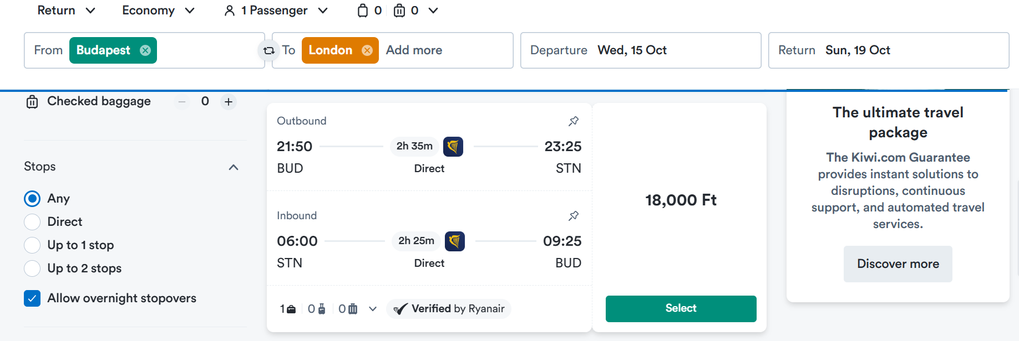The width and height of the screenshot is (1019, 341).
Task: Pin the Inbound flight
Action: point(574,215)
